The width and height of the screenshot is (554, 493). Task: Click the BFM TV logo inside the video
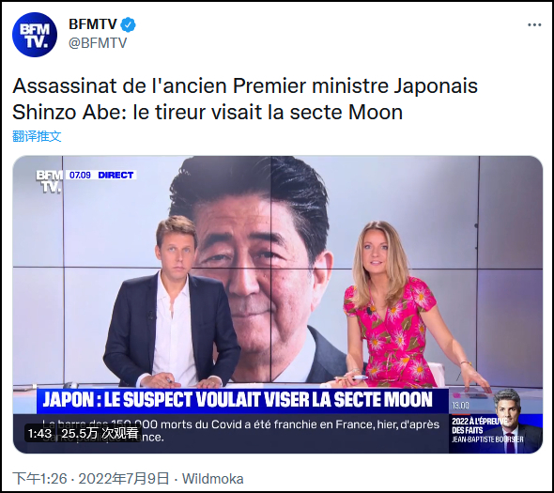pyautogui.click(x=49, y=181)
